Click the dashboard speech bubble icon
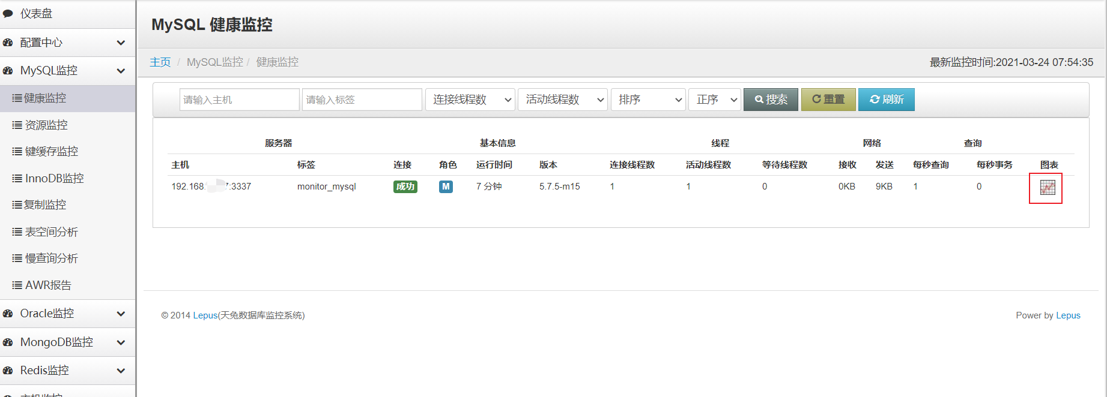 point(8,13)
